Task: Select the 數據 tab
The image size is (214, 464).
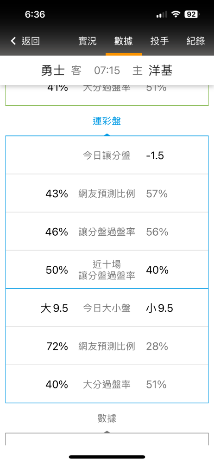Action: click(124, 41)
